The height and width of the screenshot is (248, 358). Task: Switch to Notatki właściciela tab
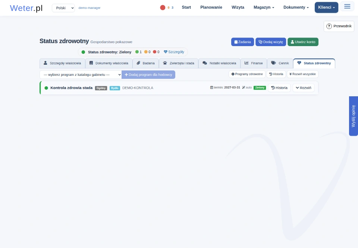coord(219,63)
